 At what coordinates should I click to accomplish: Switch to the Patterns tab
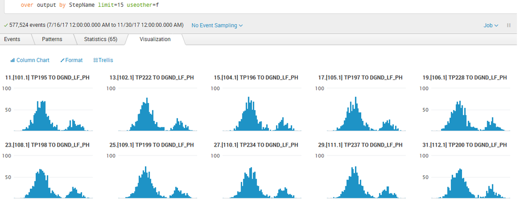[x=52, y=39]
